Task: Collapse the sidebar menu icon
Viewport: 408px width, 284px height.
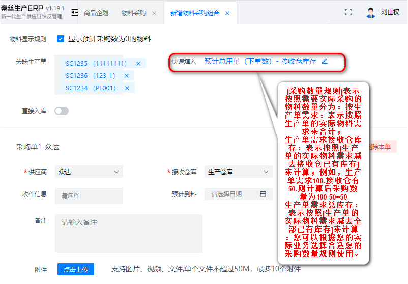Action: pyautogui.click(x=75, y=13)
